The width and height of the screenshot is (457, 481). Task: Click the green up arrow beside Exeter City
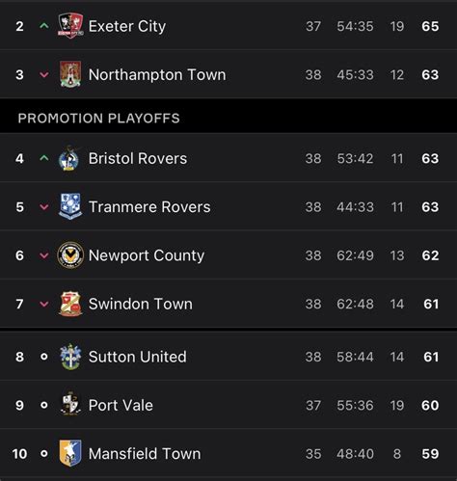[44, 26]
